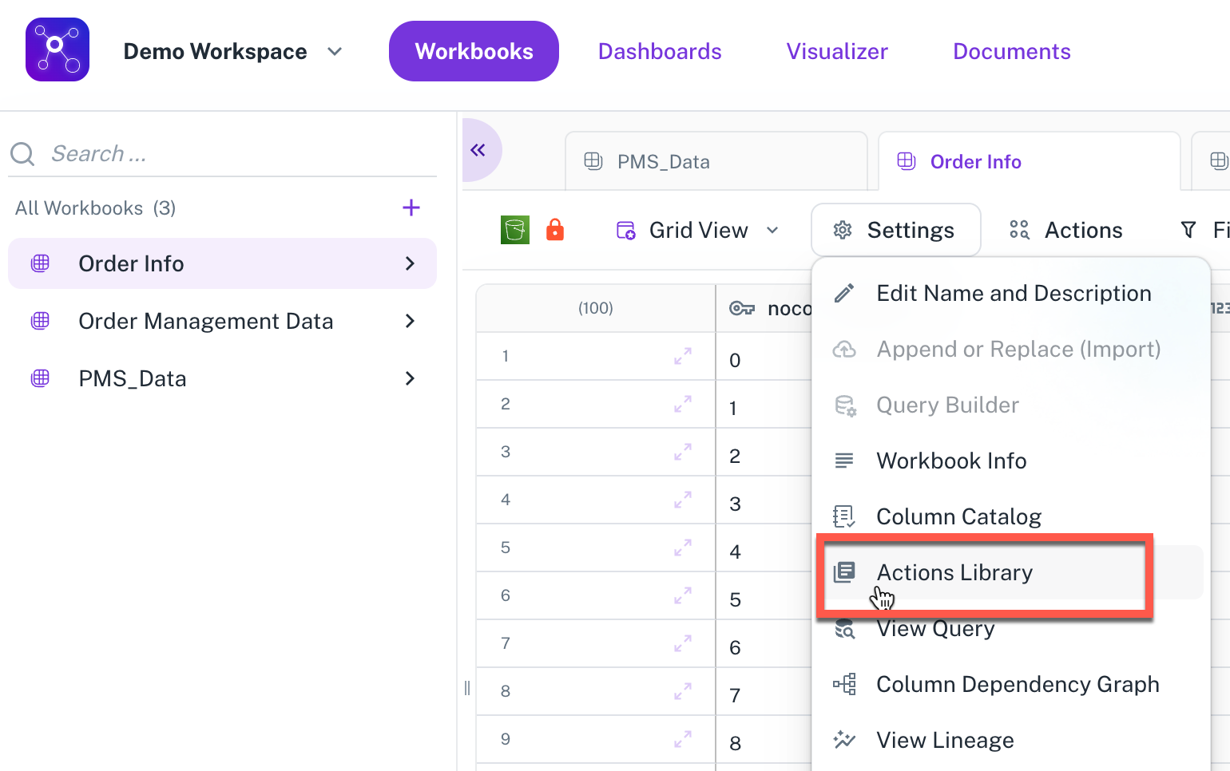
Task: Select Column Dependency Graph menu entry
Action: 1017,684
